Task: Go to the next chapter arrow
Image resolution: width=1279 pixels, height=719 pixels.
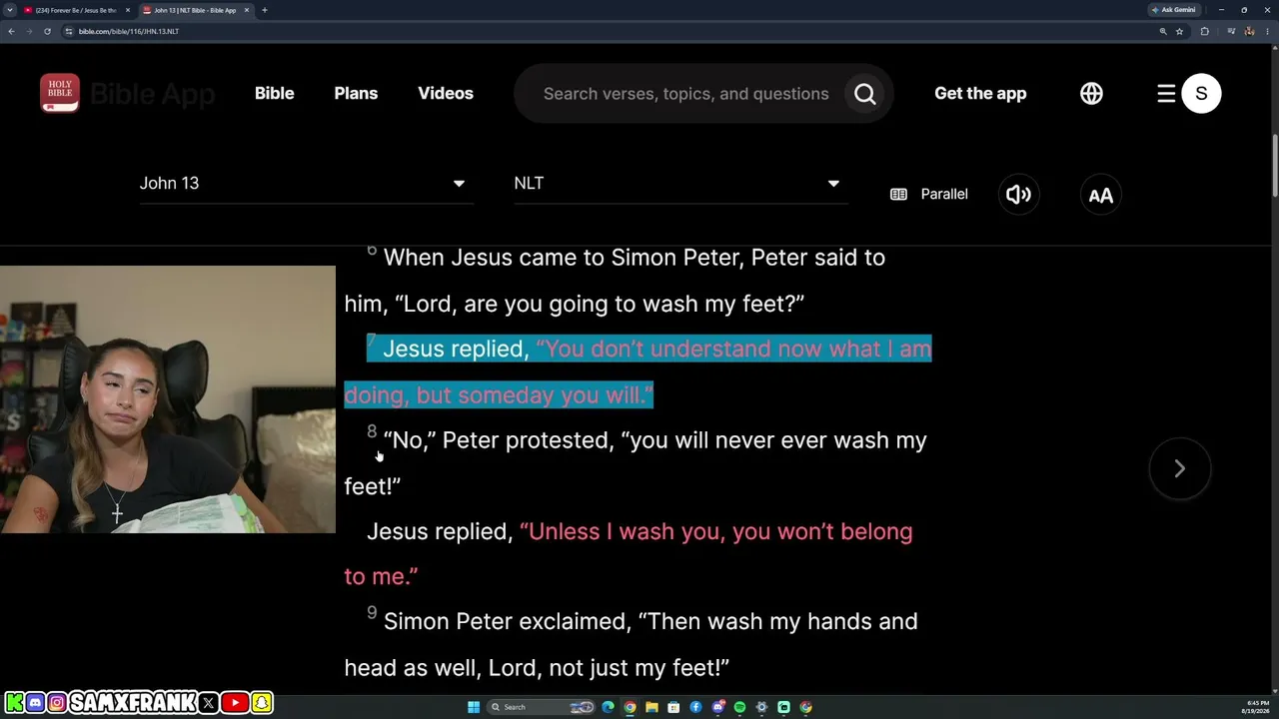Action: coord(1179,468)
